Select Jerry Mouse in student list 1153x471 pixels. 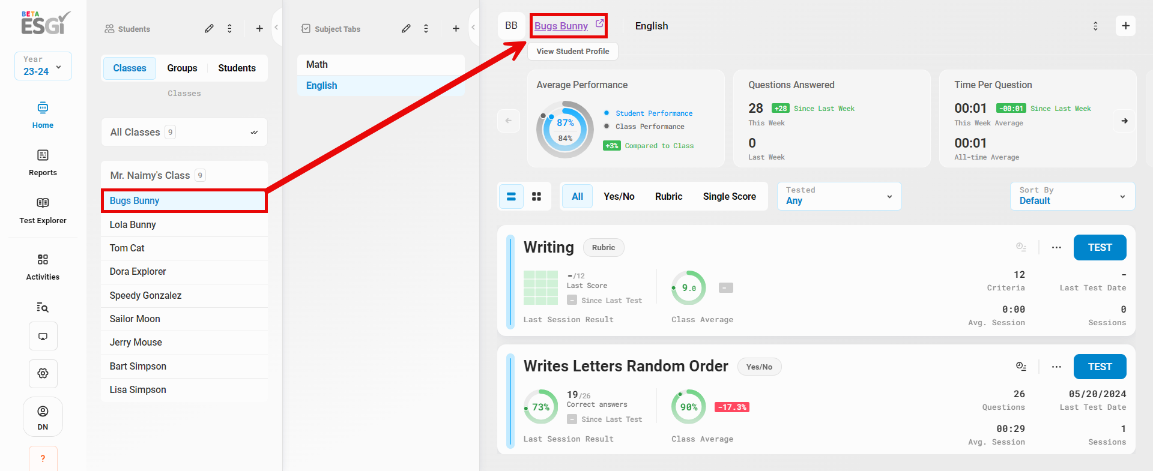coord(184,342)
